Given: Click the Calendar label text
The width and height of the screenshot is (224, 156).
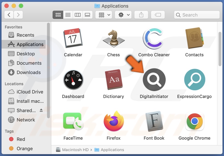Looking at the screenshot, I should pyautogui.click(x=73, y=55).
